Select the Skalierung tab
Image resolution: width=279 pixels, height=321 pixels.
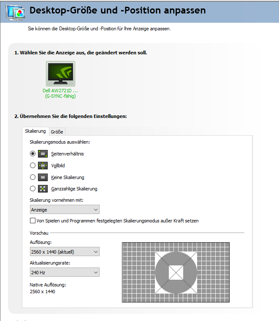coord(35,131)
